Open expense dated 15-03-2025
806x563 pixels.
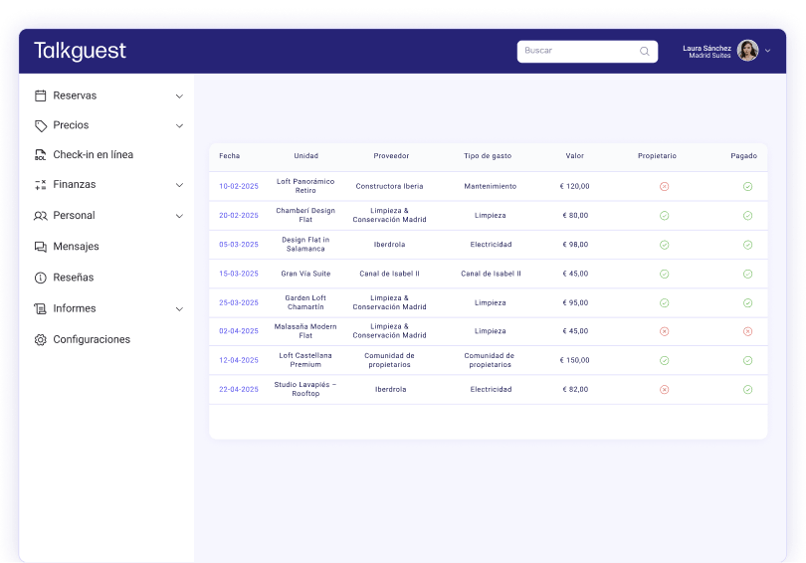click(239, 274)
